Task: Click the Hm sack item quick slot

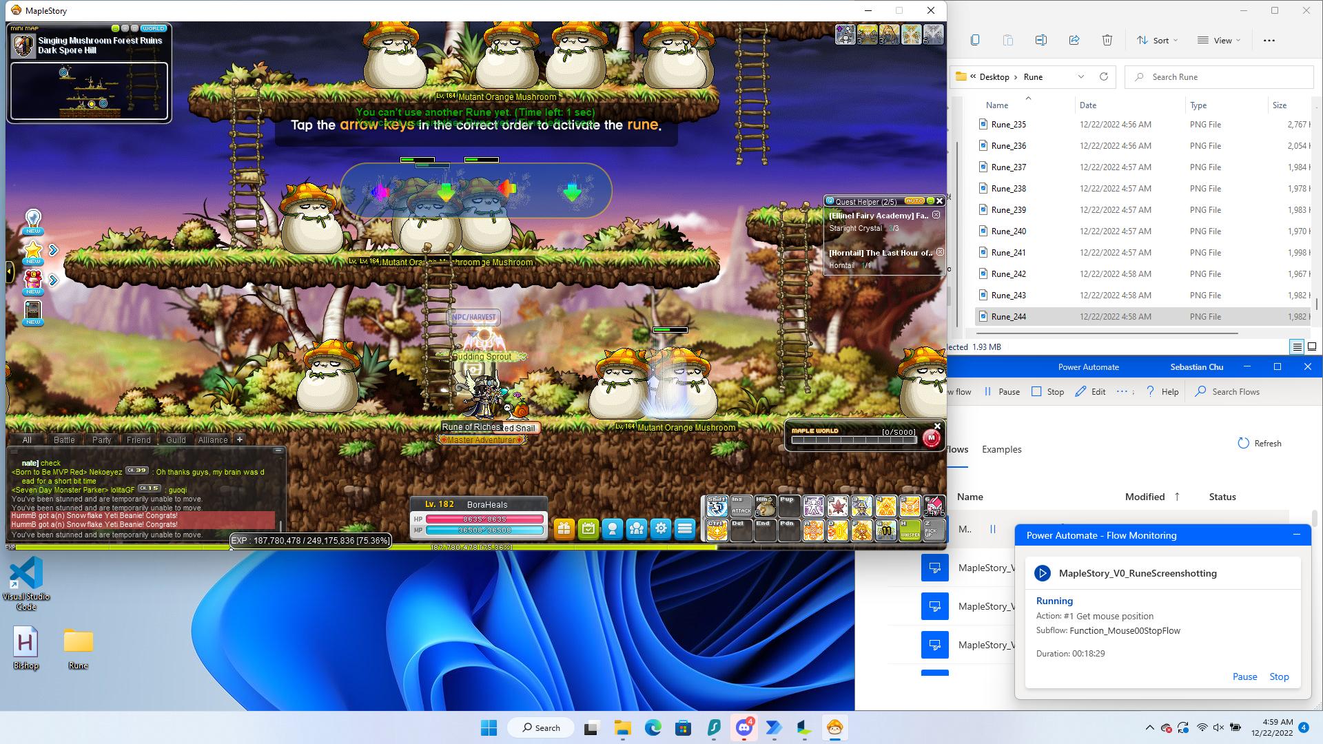Action: tap(765, 506)
